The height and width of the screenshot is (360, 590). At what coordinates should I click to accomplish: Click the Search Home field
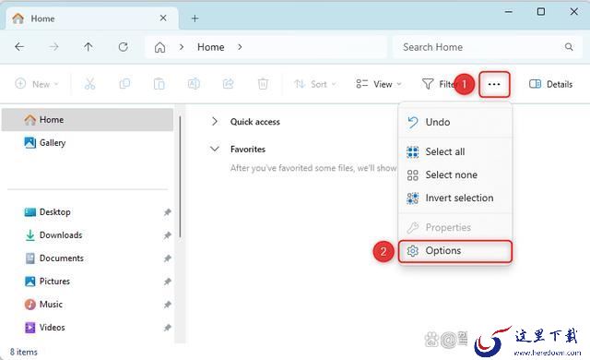[487, 47]
